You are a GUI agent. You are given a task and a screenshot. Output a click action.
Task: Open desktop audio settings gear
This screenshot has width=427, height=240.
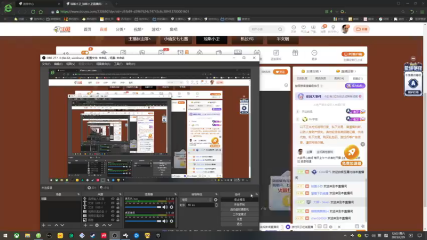(x=171, y=221)
